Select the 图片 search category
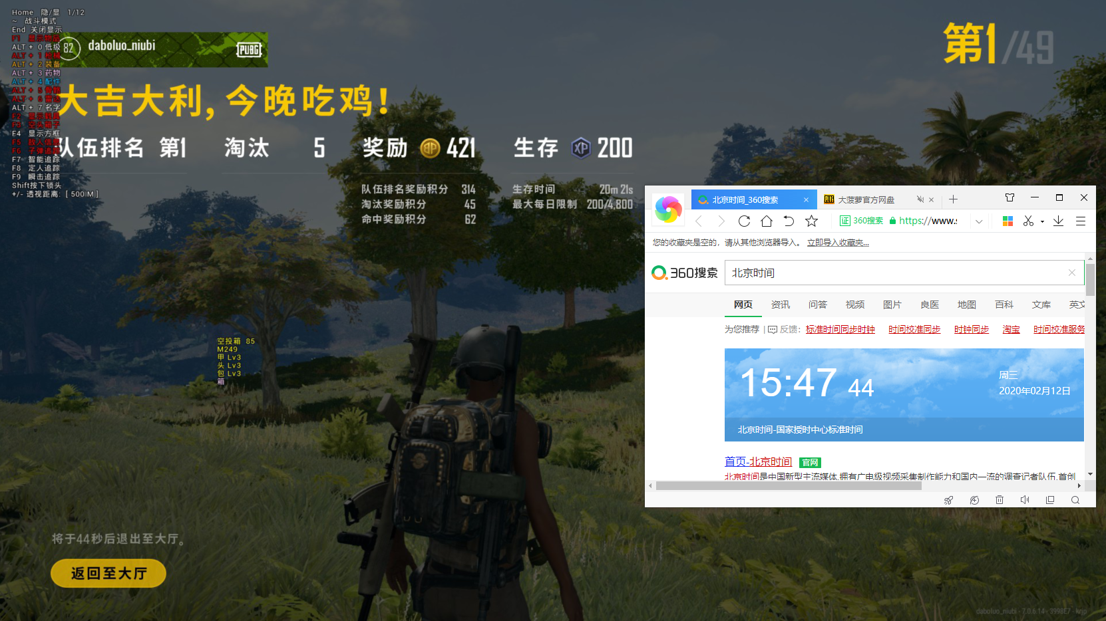1106x621 pixels. 892,305
